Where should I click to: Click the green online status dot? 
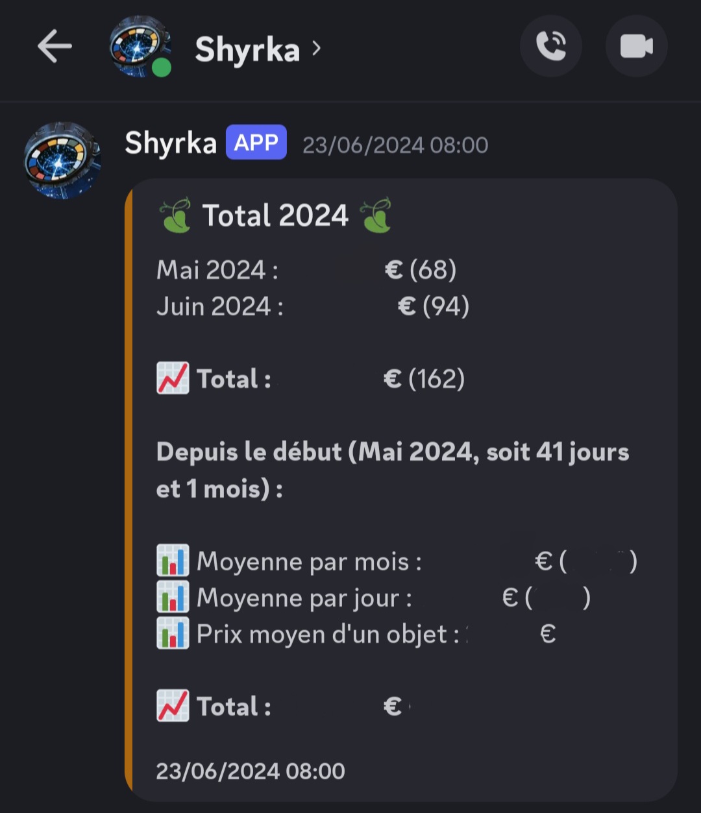click(x=162, y=67)
